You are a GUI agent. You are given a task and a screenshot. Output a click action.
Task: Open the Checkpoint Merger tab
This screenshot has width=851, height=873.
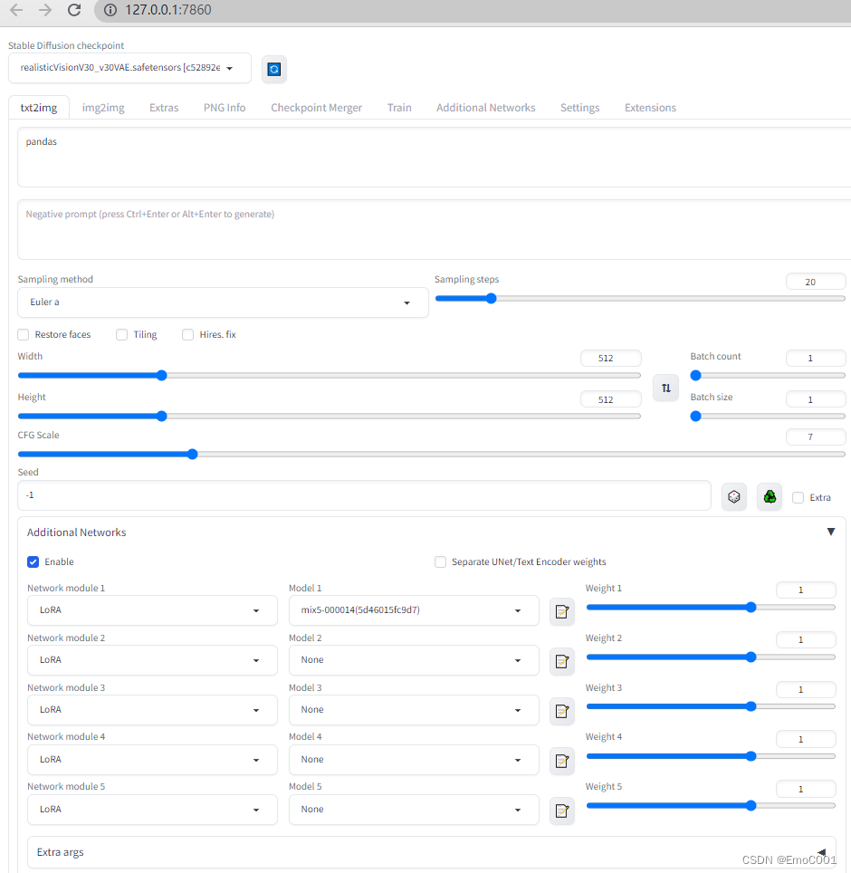coord(316,107)
